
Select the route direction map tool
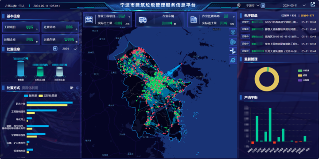pos(233,51)
